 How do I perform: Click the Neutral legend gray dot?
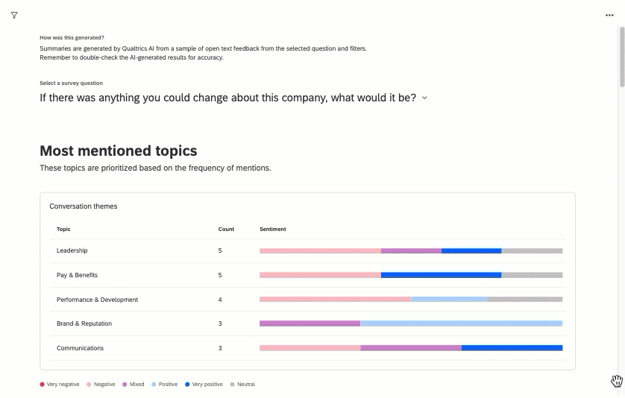click(x=232, y=385)
